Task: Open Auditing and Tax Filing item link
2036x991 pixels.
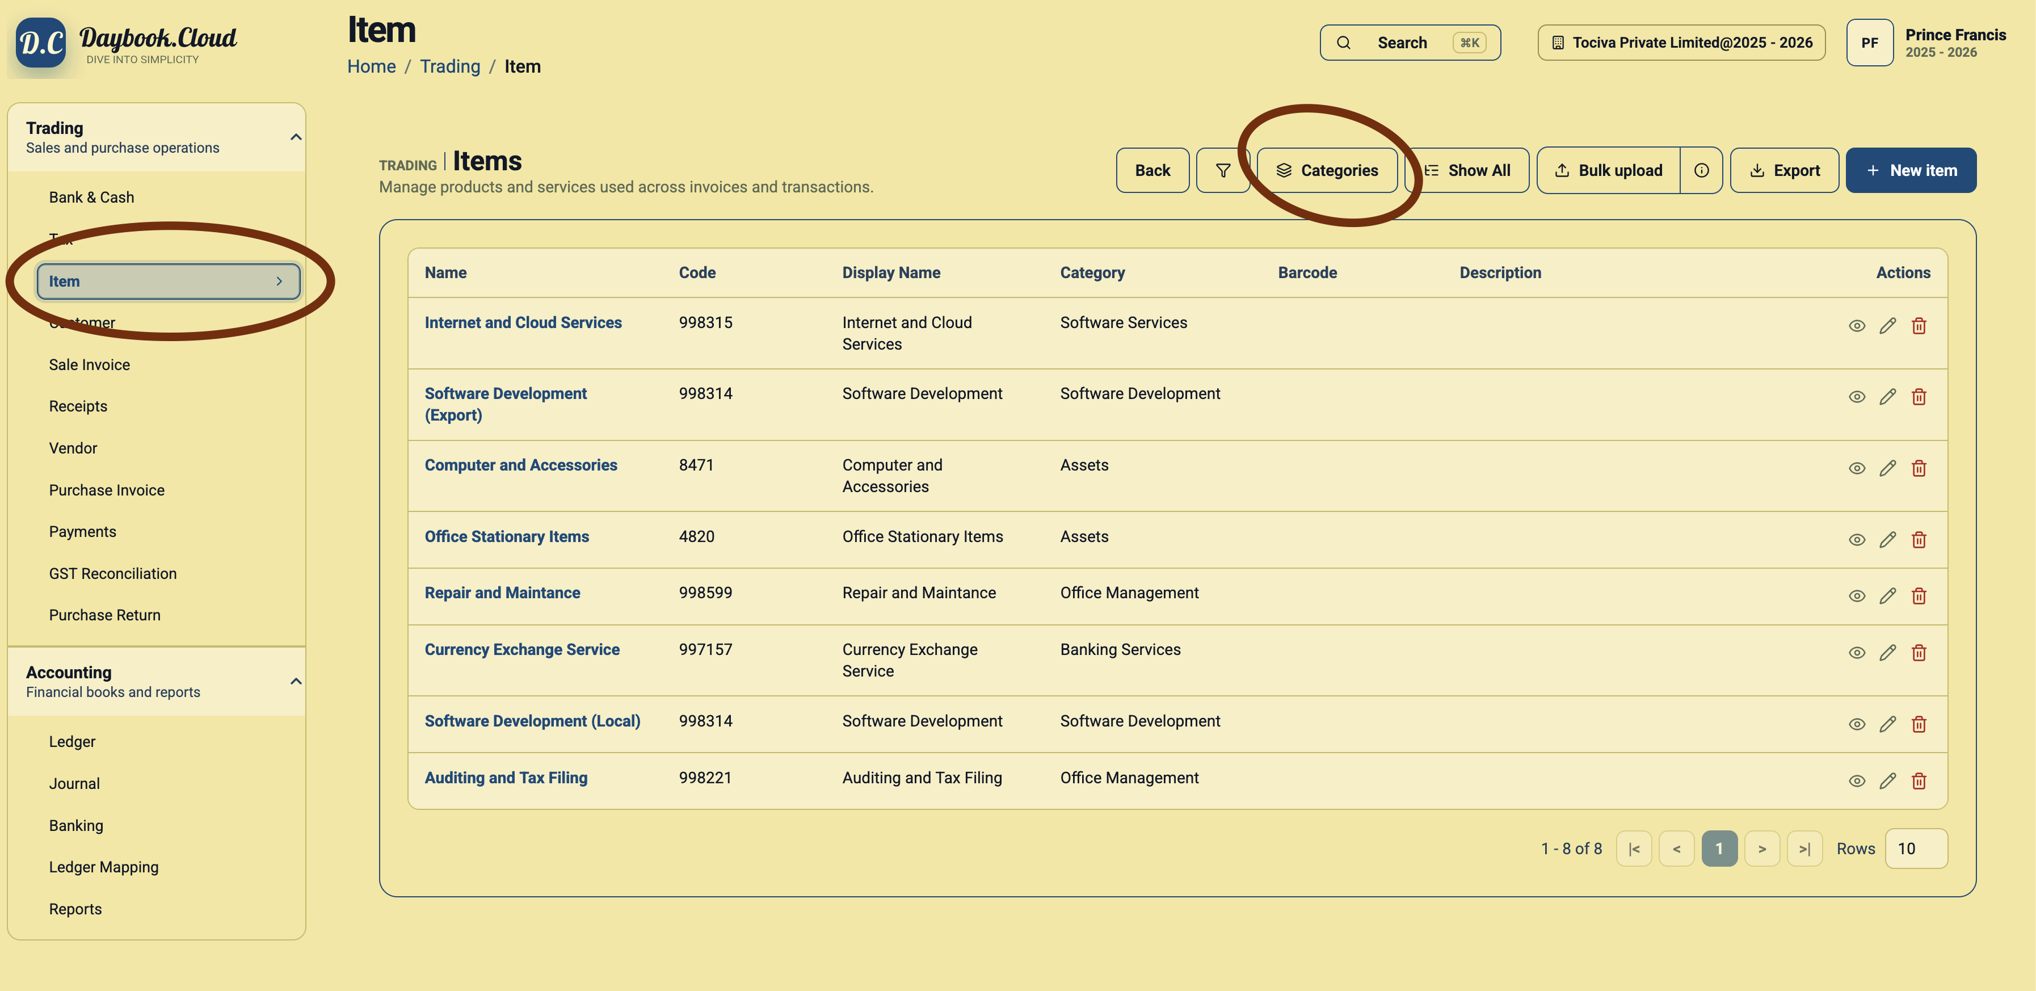Action: click(506, 778)
